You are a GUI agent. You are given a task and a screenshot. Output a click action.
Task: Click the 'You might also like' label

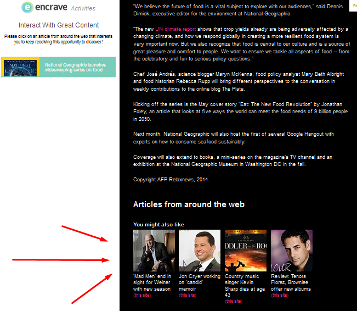(158, 225)
